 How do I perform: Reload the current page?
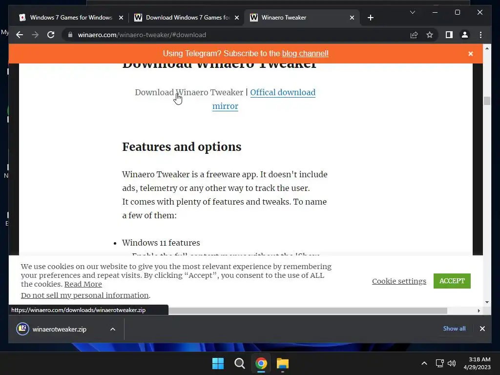51,35
